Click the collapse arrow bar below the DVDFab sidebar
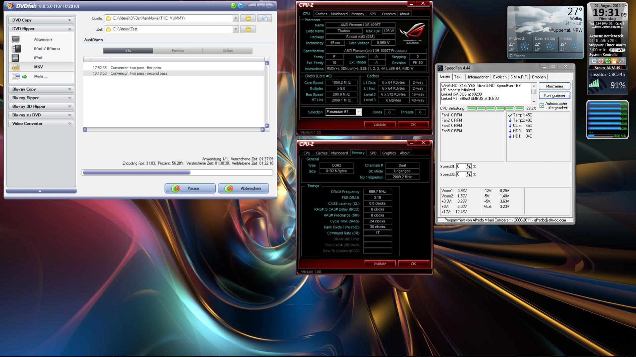Viewport: 636px width, 357px height. click(x=41, y=191)
